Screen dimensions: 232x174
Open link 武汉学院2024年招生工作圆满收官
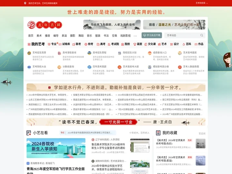[182, 109]
